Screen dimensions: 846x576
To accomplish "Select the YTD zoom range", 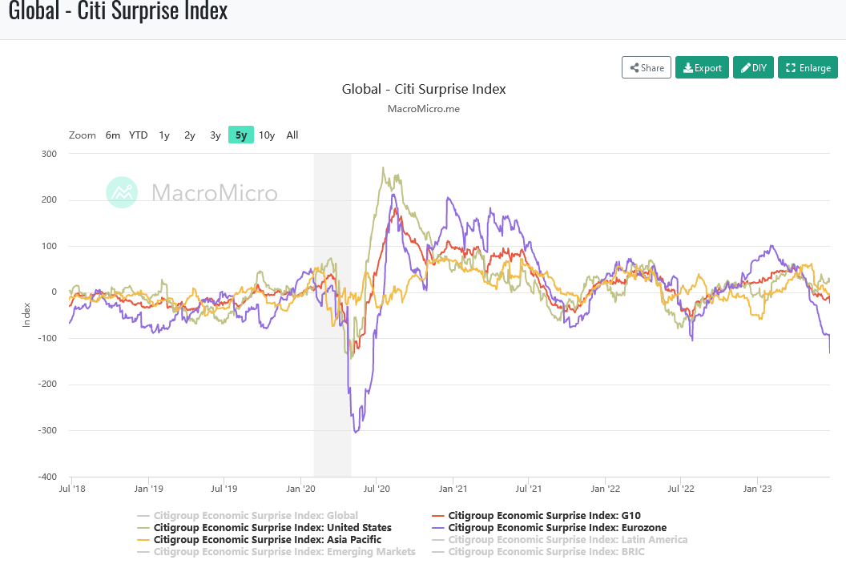I will click(139, 135).
